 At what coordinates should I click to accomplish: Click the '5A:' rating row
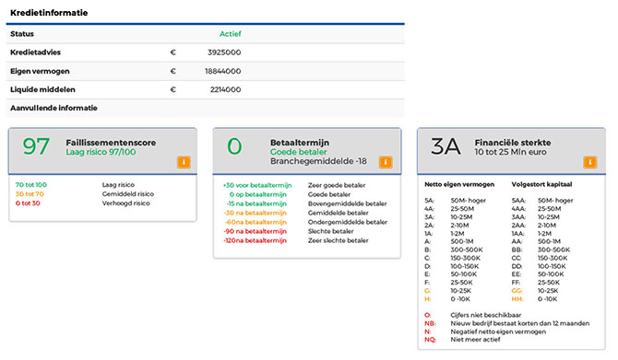coord(456,201)
